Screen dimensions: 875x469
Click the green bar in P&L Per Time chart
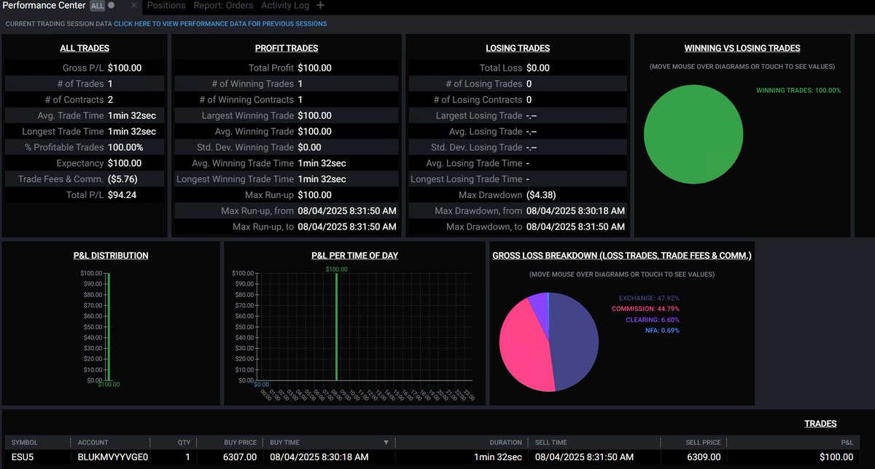pos(336,327)
